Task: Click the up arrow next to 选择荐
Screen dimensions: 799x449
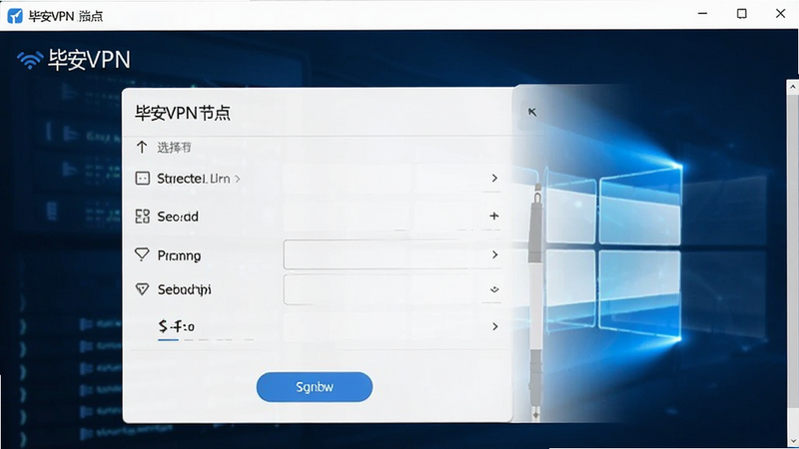Action: [142, 148]
